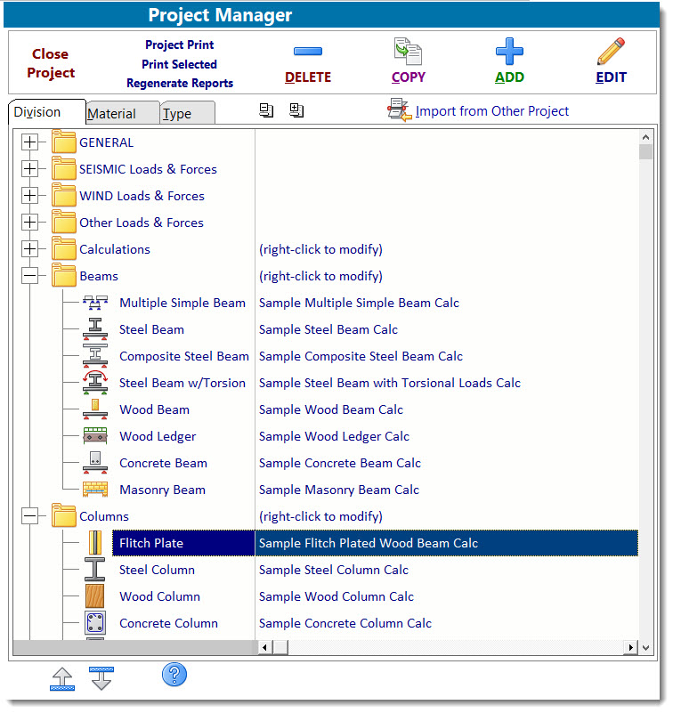Click the COPY documents icon
The height and width of the screenshot is (713, 673).
coord(408,52)
